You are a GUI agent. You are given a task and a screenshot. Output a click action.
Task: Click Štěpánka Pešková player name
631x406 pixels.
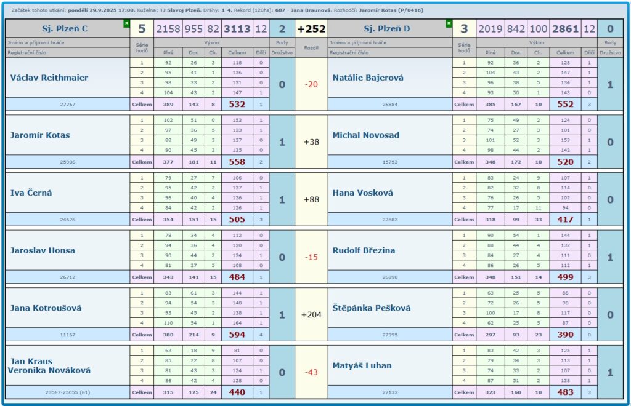pos(372,308)
